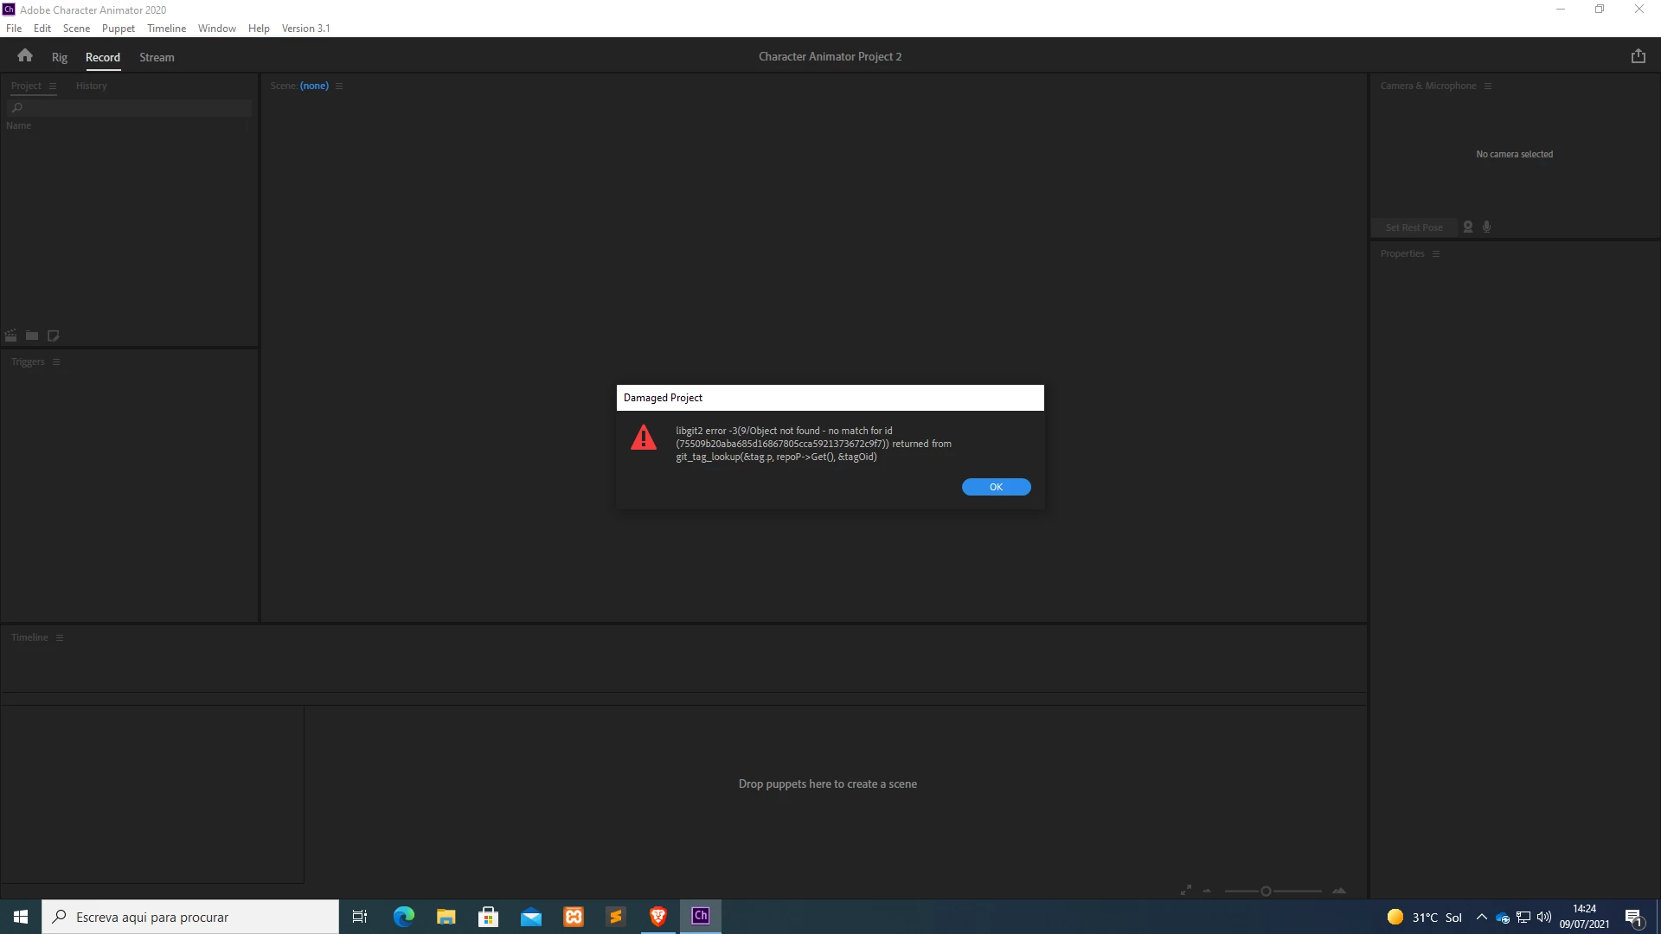Adjust the timeline zoom slider handle
Viewport: 1661px width, 934px height.
click(x=1266, y=891)
